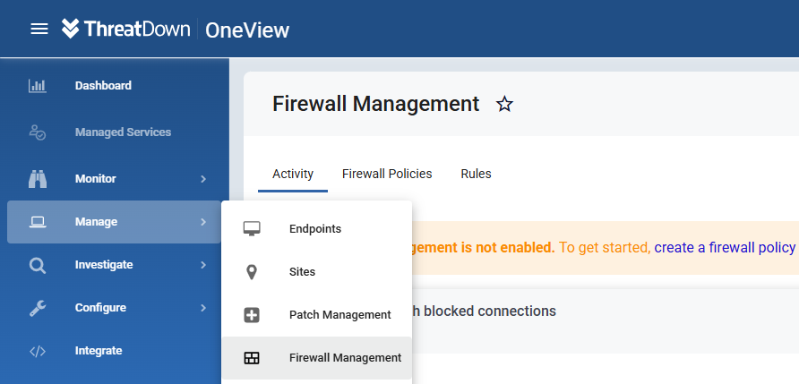The image size is (799, 384).
Task: Select Monitor in the sidebar
Action: click(x=95, y=179)
